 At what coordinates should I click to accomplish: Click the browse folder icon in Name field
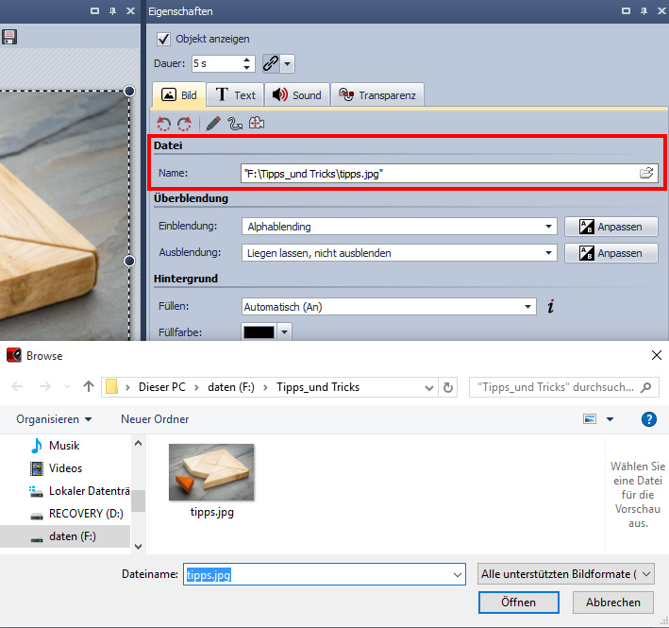pyautogui.click(x=646, y=173)
